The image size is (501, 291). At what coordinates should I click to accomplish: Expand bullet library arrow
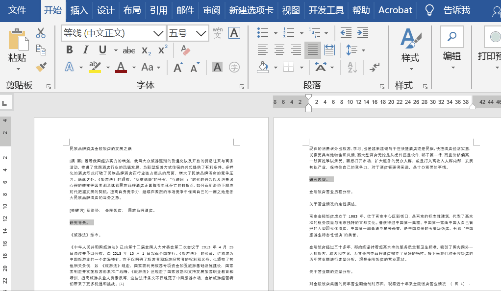click(x=276, y=33)
